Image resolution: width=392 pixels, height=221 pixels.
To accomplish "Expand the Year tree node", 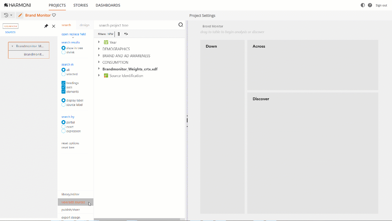I will click(99, 42).
